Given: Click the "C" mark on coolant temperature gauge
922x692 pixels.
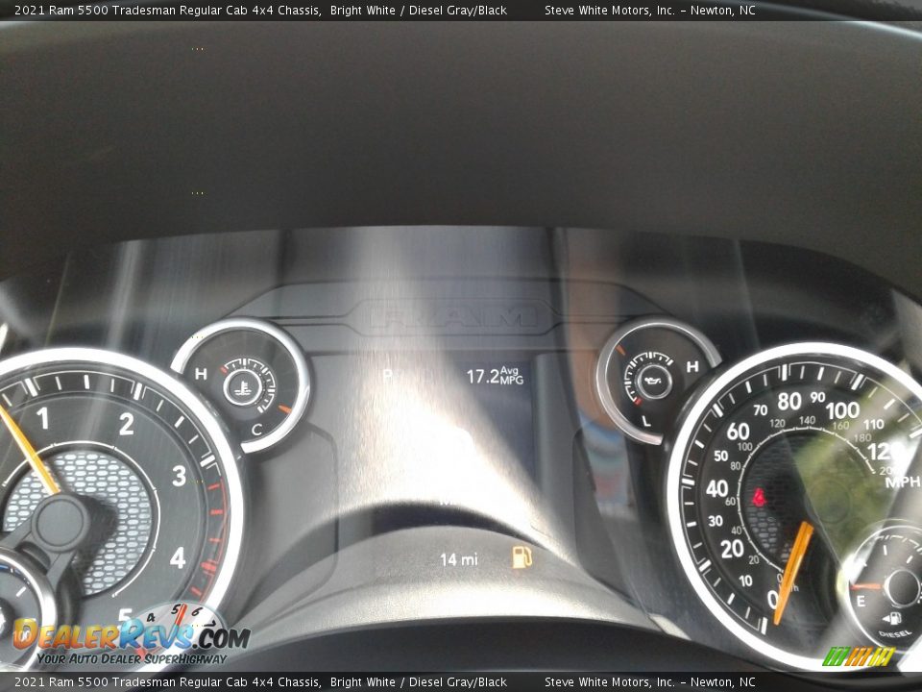Looking at the screenshot, I should point(256,431).
